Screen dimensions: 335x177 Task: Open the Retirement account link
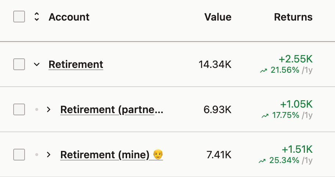[76, 64]
